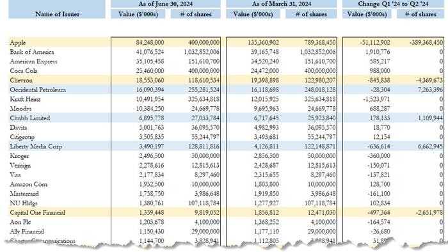Select the Mastercard name cell

click(x=24, y=194)
